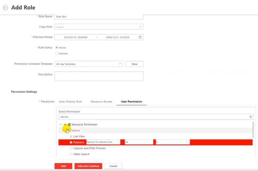
Task: Click the Add button
Action: point(63,166)
